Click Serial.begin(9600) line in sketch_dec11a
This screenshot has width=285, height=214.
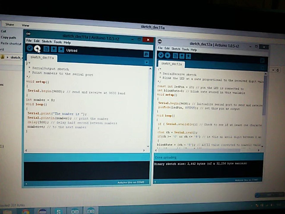(76, 92)
